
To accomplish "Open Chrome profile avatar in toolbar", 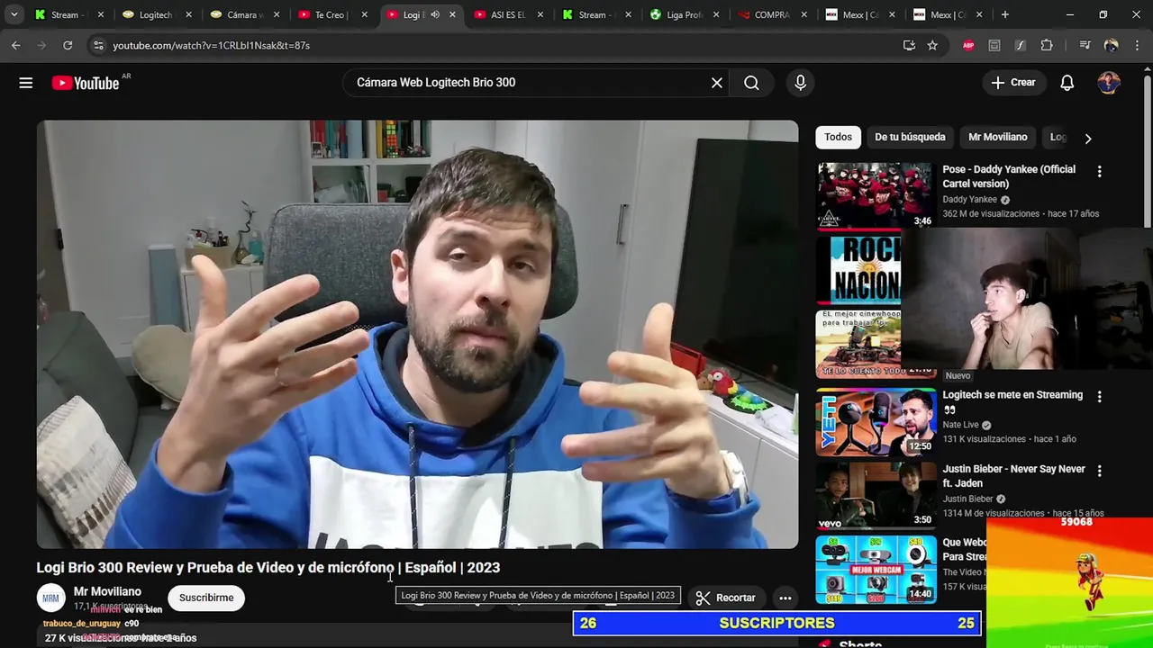I will click(x=1111, y=45).
